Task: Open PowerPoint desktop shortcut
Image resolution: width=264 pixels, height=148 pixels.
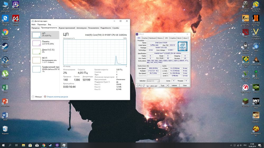Action: click(5, 102)
